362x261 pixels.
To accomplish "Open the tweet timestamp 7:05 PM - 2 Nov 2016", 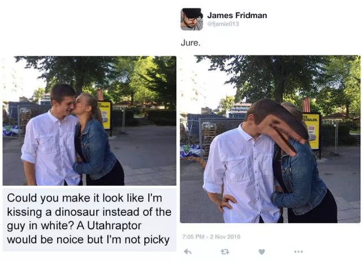I will pyautogui.click(x=211, y=237).
